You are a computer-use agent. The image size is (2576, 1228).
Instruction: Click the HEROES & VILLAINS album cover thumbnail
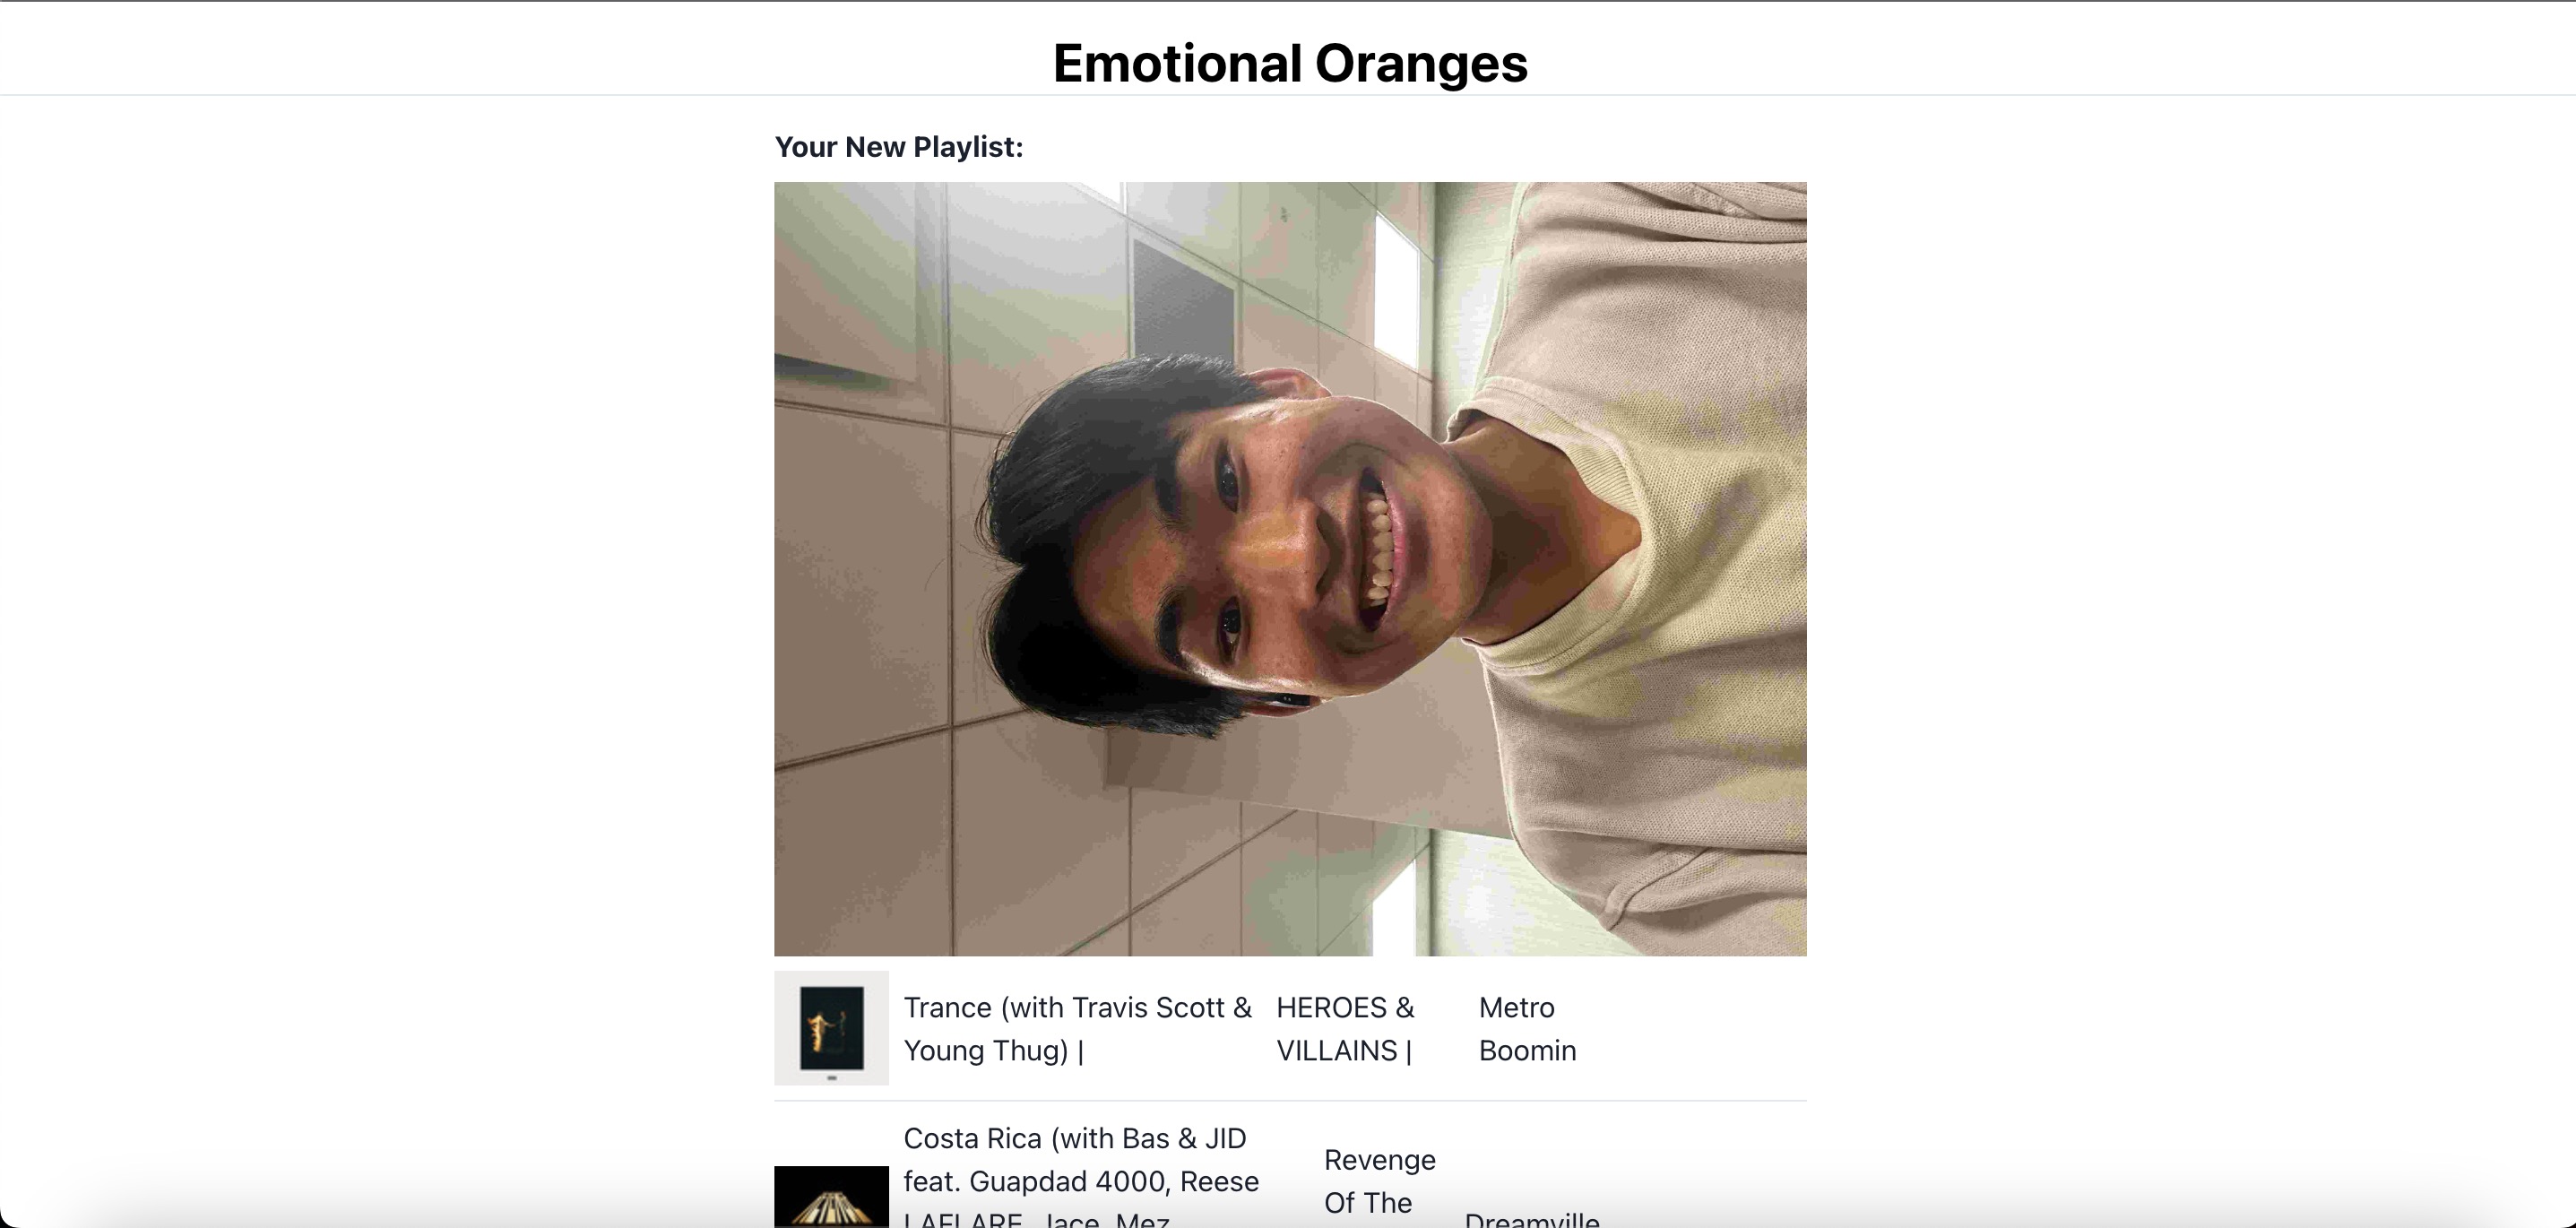(831, 1027)
